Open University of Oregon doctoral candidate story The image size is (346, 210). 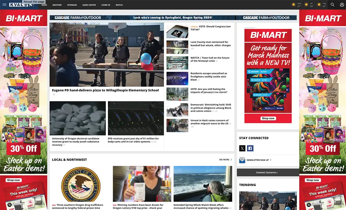[x=75, y=142]
